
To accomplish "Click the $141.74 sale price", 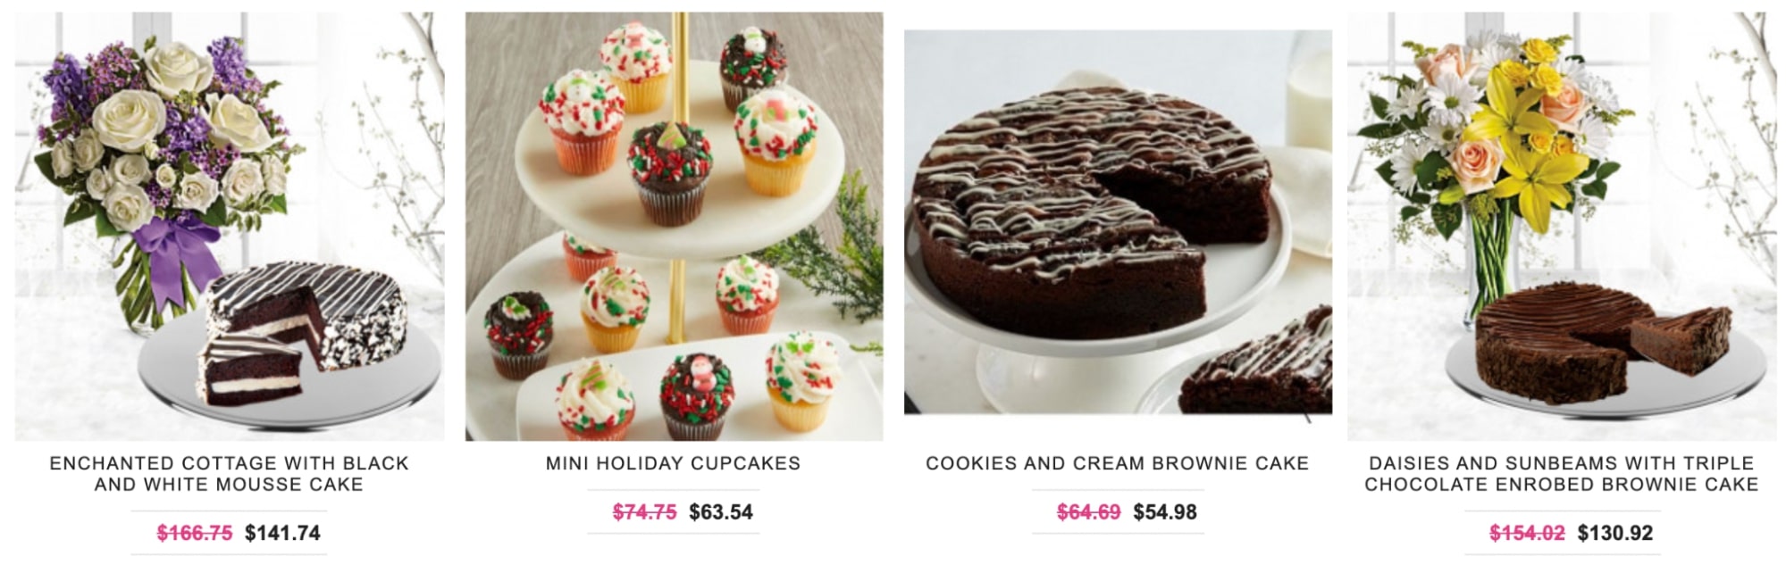I will (x=282, y=533).
